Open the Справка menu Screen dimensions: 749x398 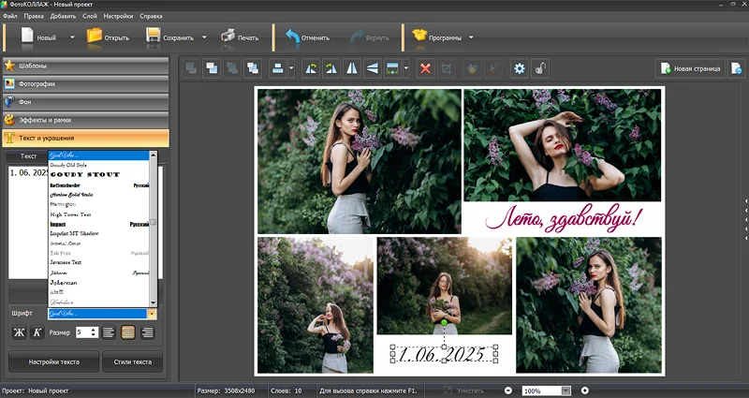(x=151, y=16)
